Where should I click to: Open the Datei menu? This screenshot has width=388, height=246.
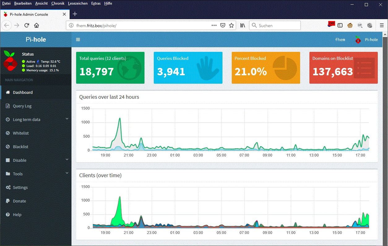6,3
